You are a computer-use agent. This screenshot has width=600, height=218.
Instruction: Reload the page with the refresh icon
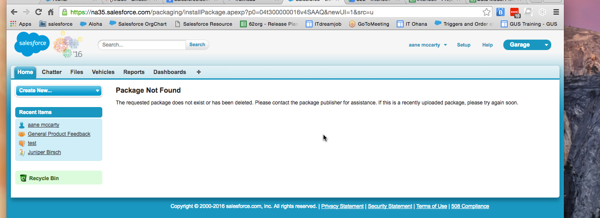point(39,12)
